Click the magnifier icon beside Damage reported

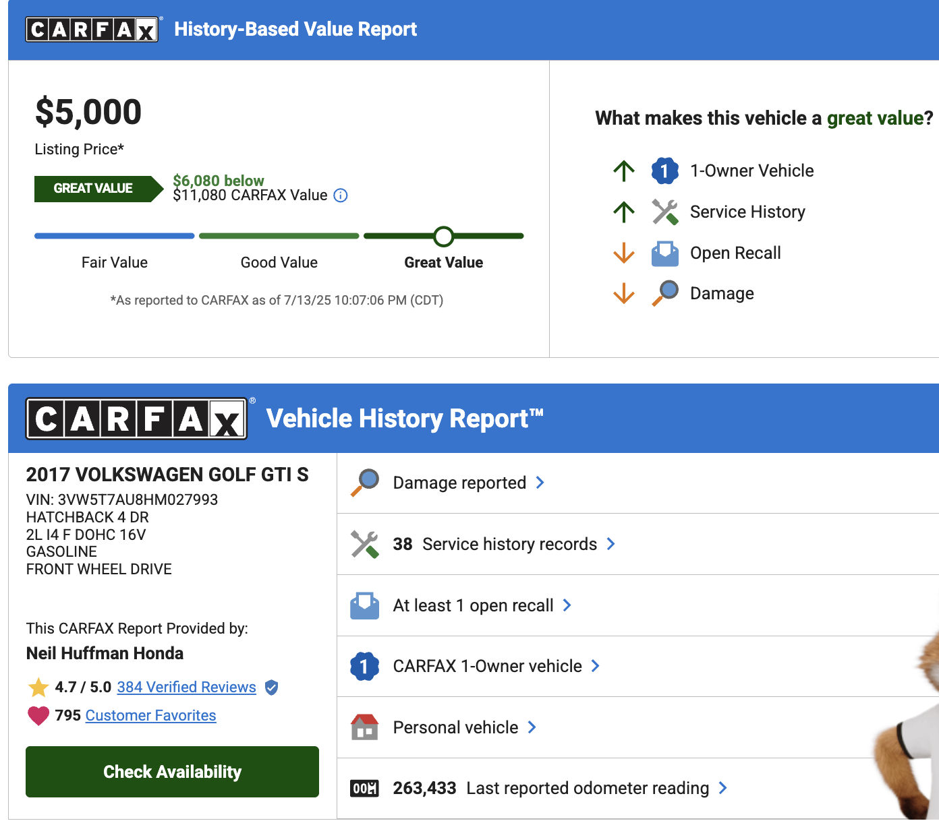click(365, 483)
